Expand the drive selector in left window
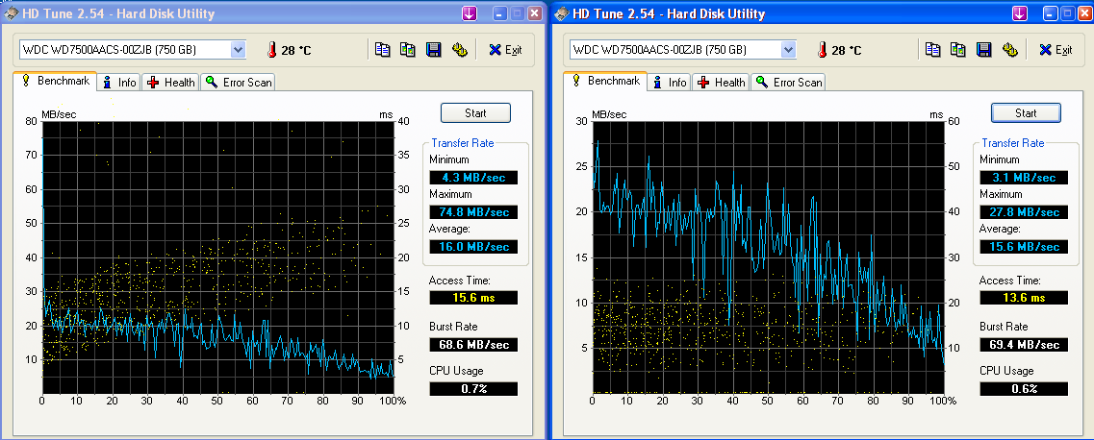The image size is (1094, 440). tap(238, 50)
